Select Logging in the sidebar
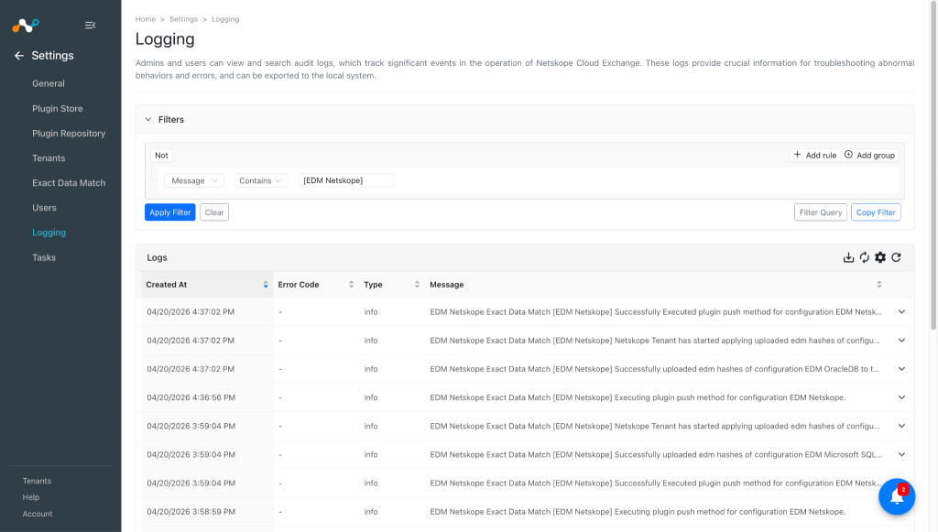 coord(49,233)
